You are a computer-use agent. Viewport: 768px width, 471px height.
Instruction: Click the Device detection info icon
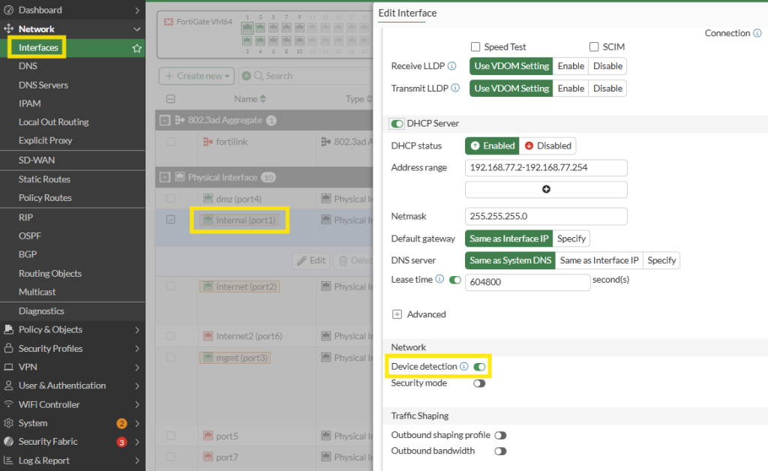click(463, 367)
